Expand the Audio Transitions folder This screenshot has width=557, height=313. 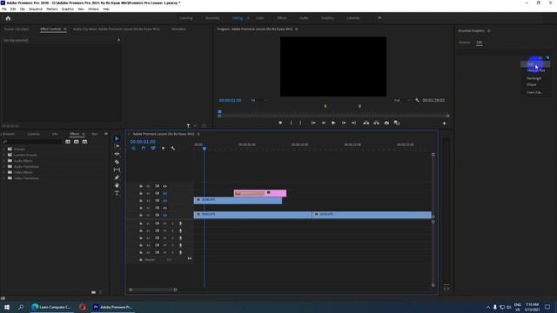[4, 166]
